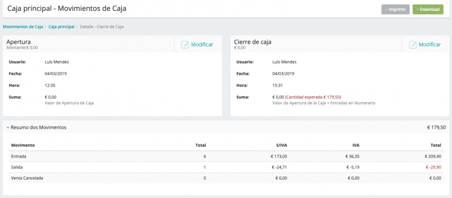Image resolution: width=452 pixels, height=198 pixels.
Task: Click the rightmost Total column header
Action: coord(435,145)
